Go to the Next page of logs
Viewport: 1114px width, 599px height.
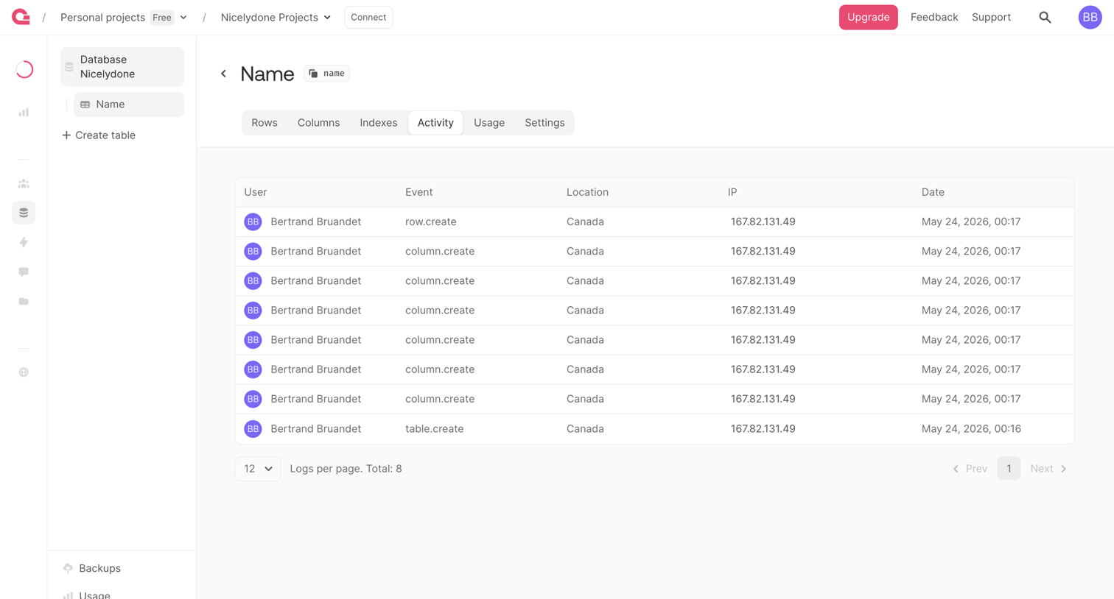click(1048, 469)
